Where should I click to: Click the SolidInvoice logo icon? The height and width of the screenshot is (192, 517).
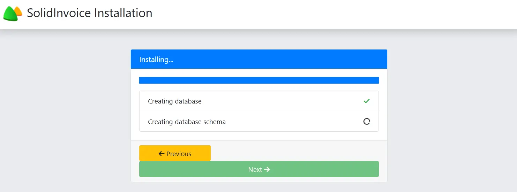13,13
